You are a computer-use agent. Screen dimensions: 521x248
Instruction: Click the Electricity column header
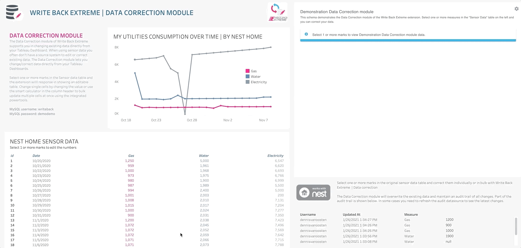coord(275,156)
